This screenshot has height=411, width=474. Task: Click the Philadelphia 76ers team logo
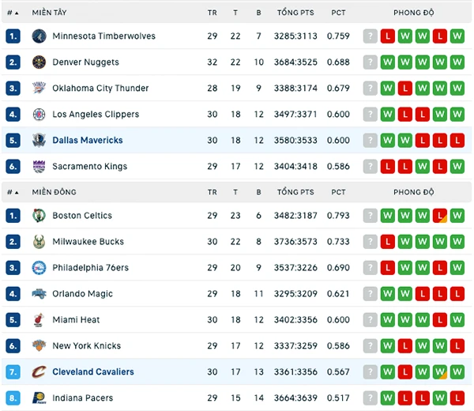click(39, 268)
